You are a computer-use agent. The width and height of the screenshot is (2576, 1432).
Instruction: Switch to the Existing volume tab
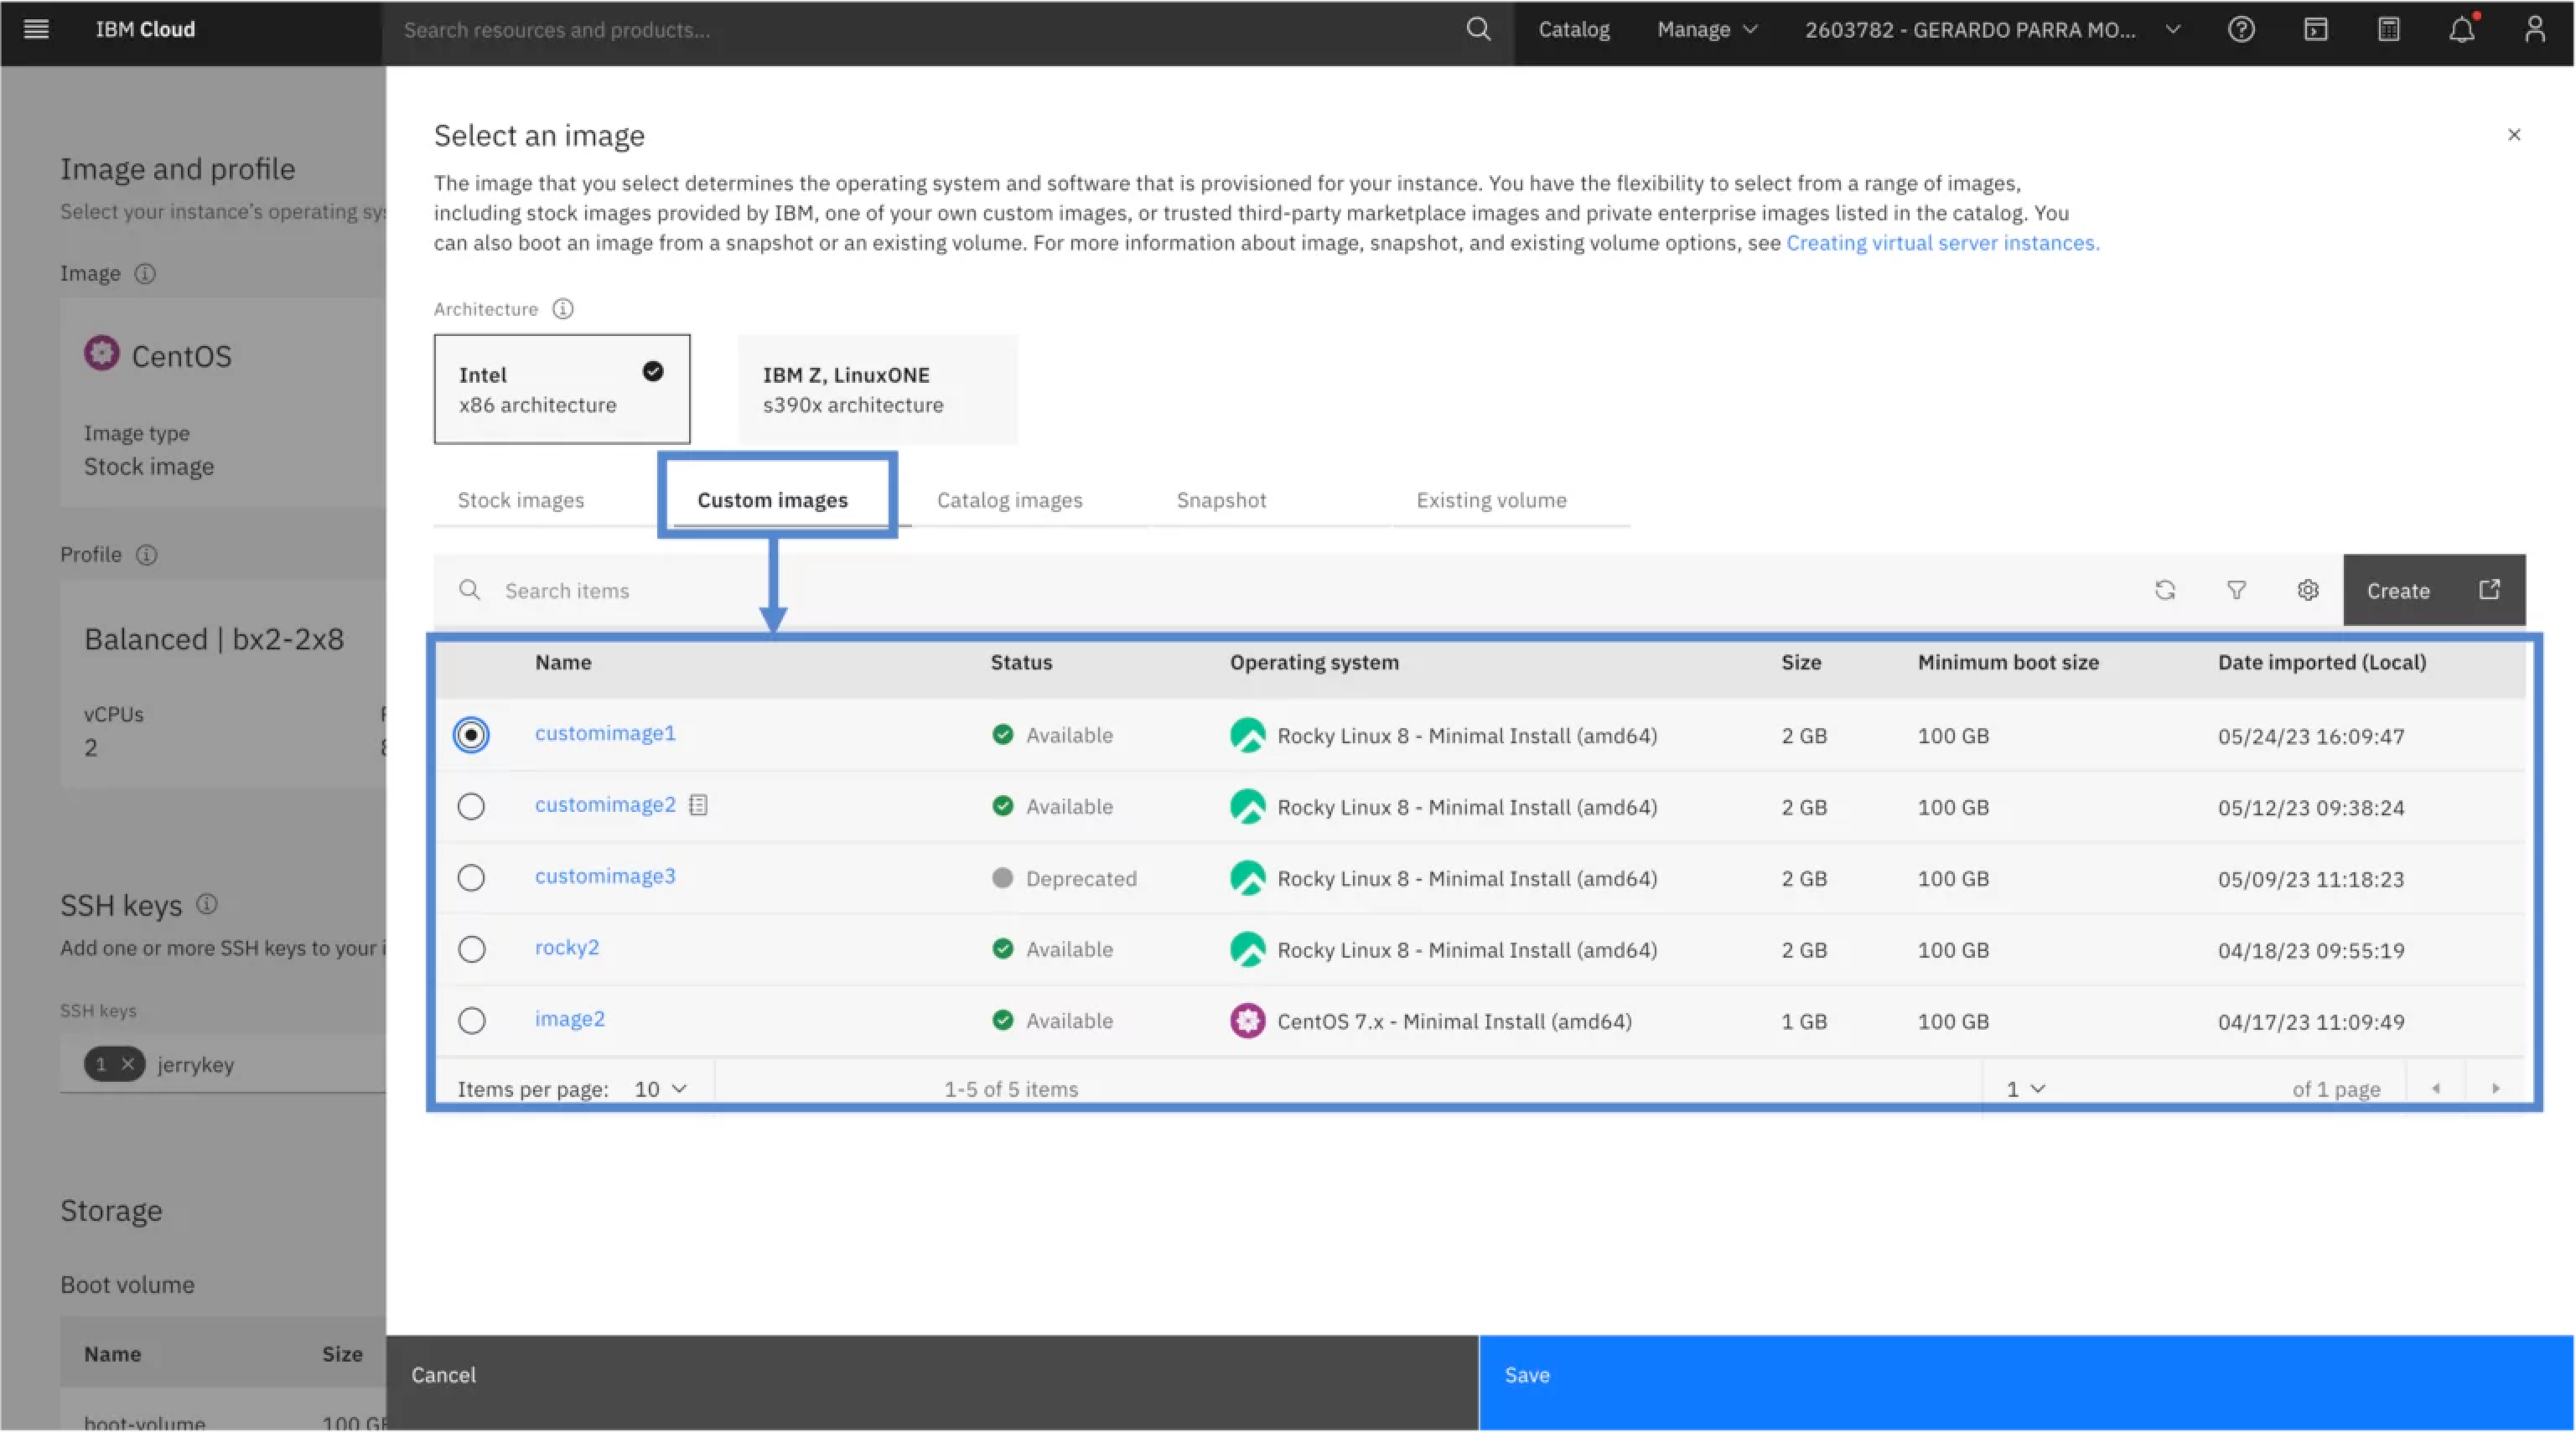[x=1491, y=499]
